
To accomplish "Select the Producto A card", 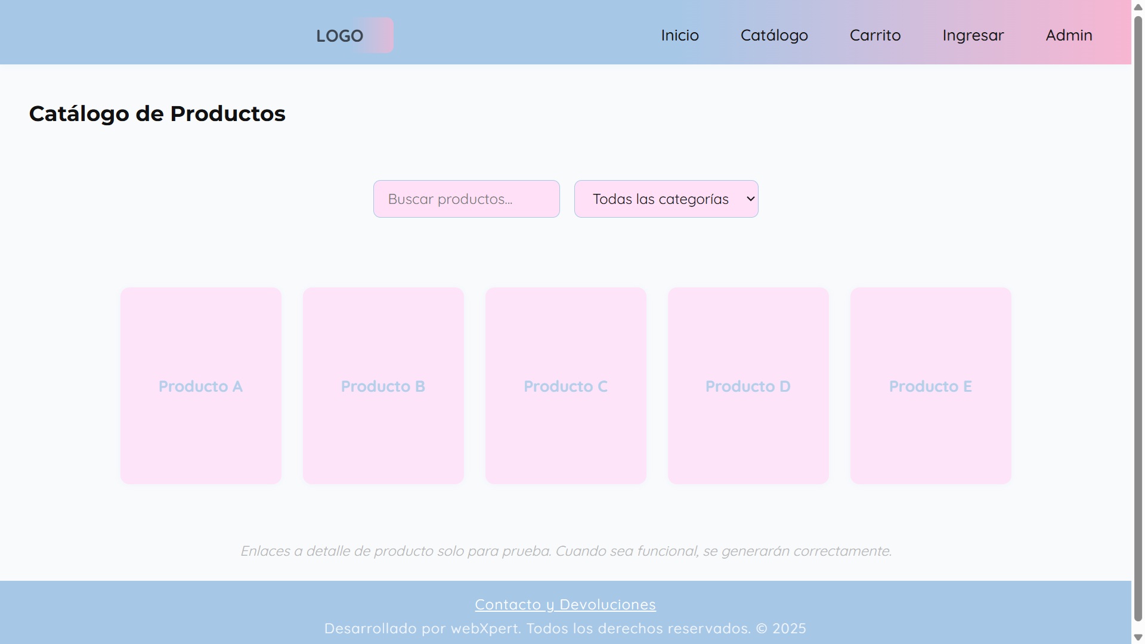I will coord(200,385).
